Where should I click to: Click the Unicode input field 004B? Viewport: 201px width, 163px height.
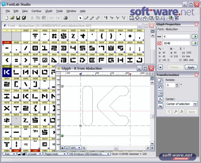pyautogui.click(x=176, y=43)
